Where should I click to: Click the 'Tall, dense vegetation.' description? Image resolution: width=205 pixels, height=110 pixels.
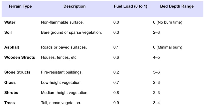click(61, 103)
